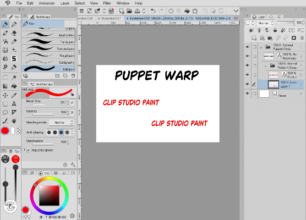This screenshot has width=306, height=220.
Task: Select the Calligraphy sub tool
Action: click(x=49, y=62)
